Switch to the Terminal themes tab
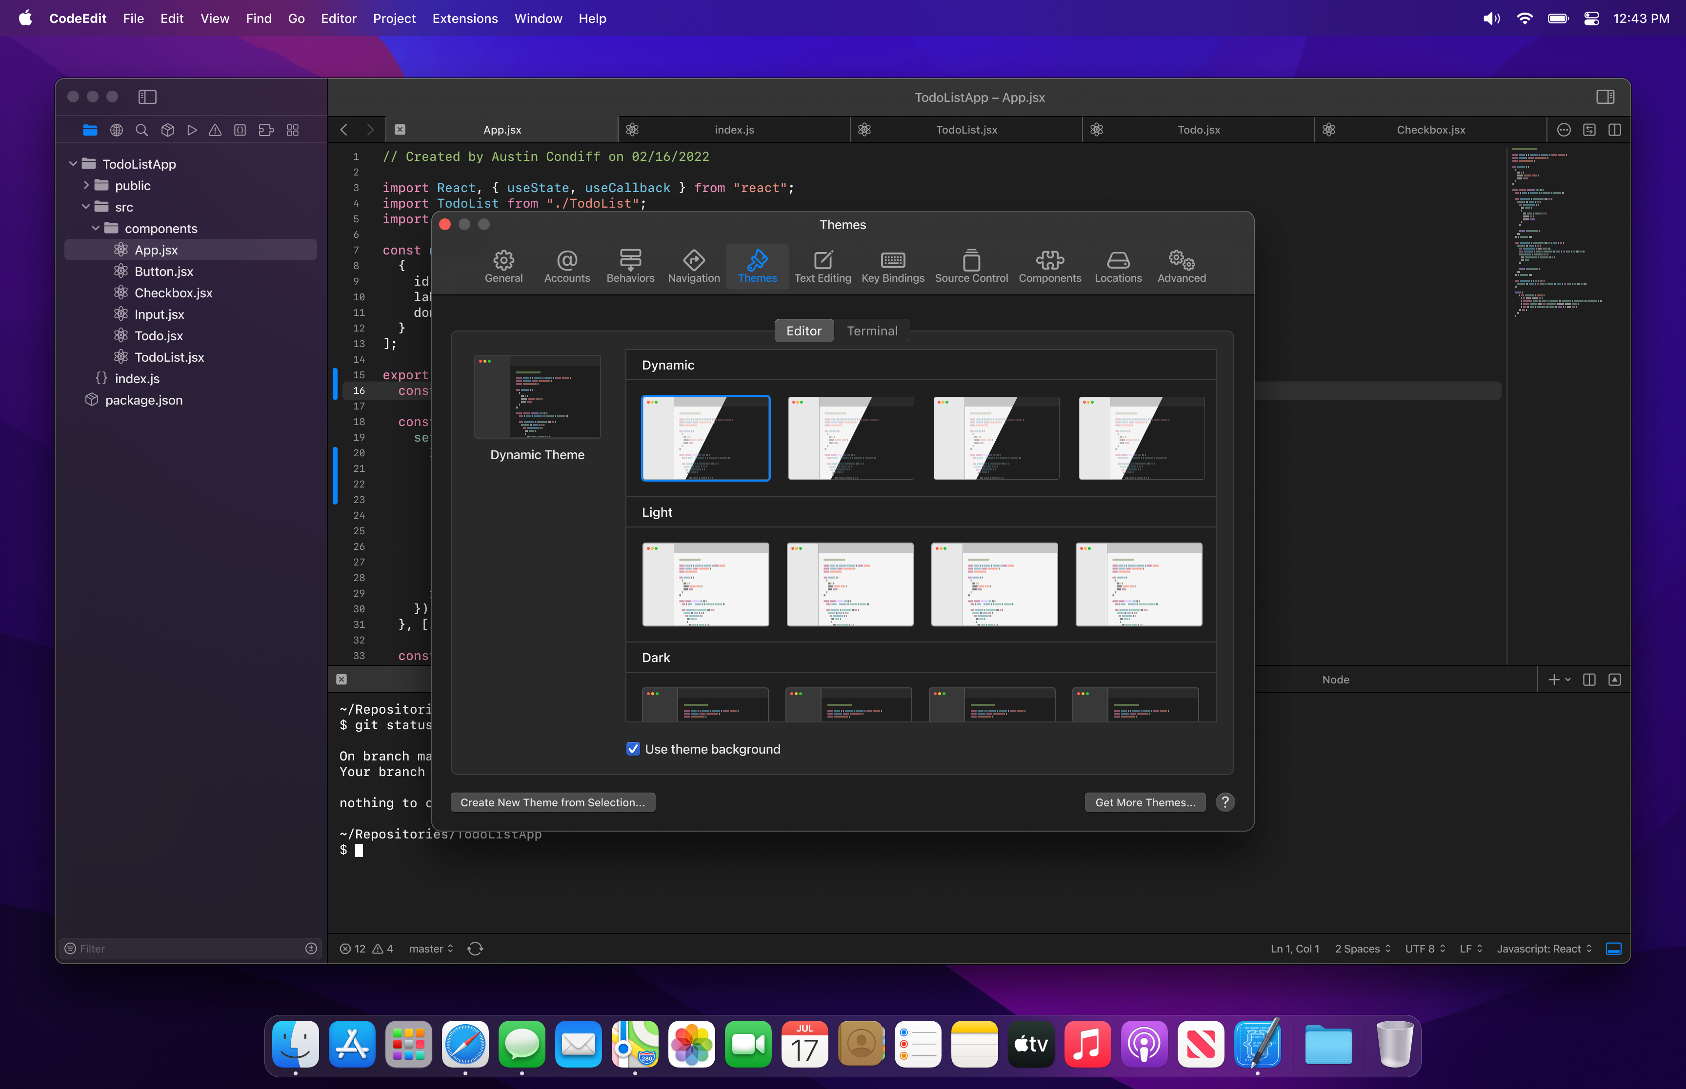Image resolution: width=1686 pixels, height=1089 pixels. (872, 330)
